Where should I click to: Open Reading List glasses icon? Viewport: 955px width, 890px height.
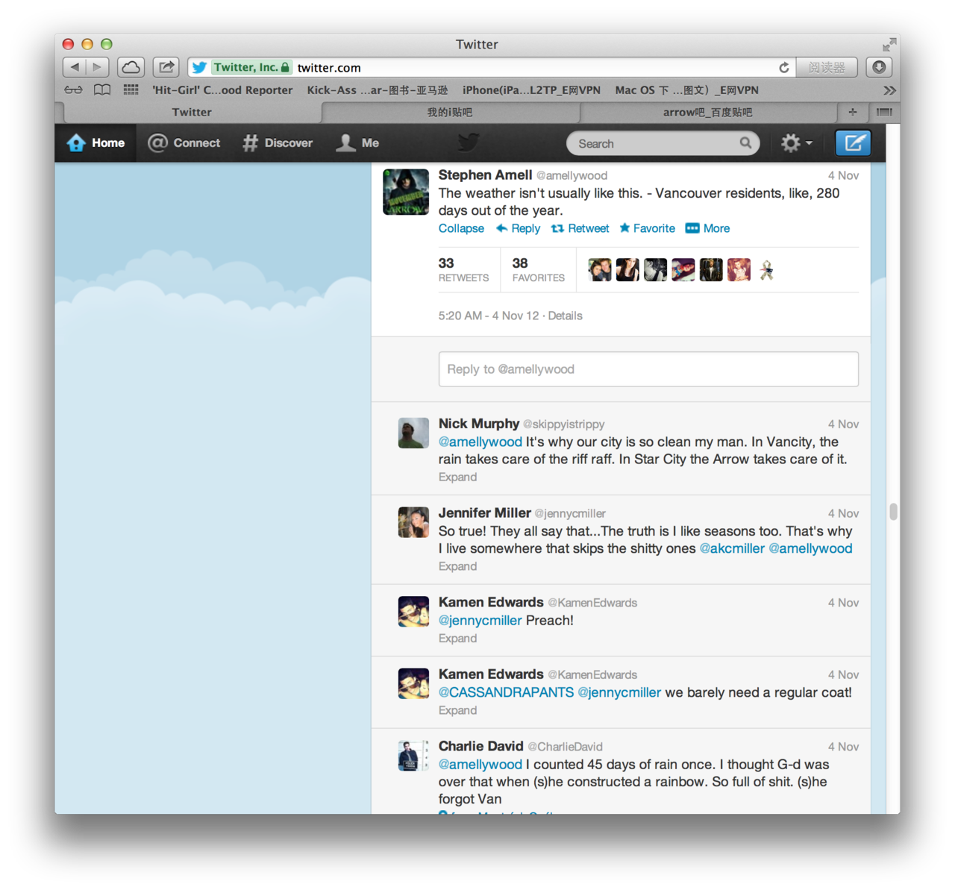pos(73,90)
